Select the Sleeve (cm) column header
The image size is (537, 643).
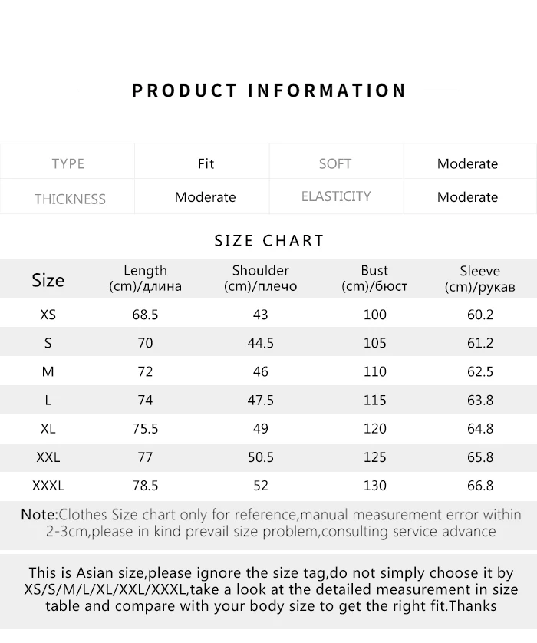479,279
